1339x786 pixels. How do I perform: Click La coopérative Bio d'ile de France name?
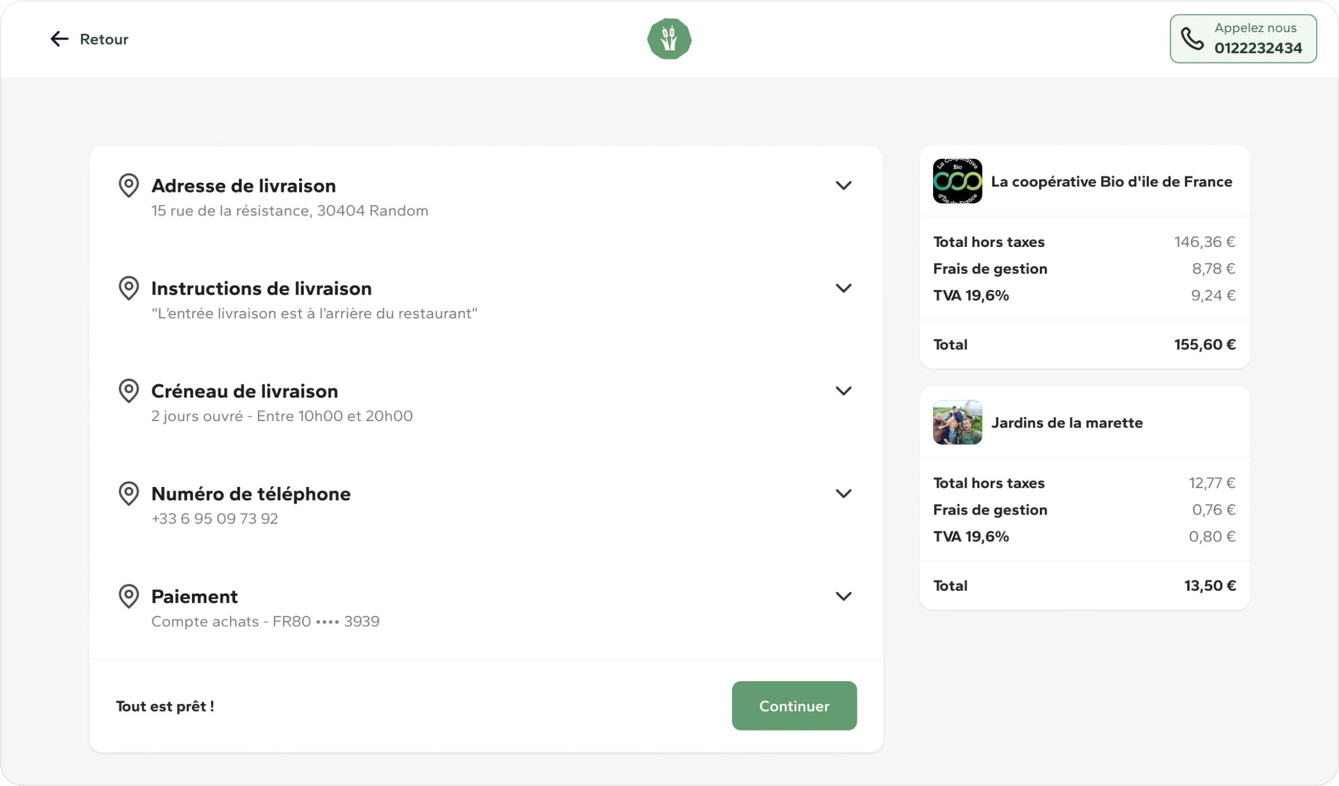coord(1111,182)
